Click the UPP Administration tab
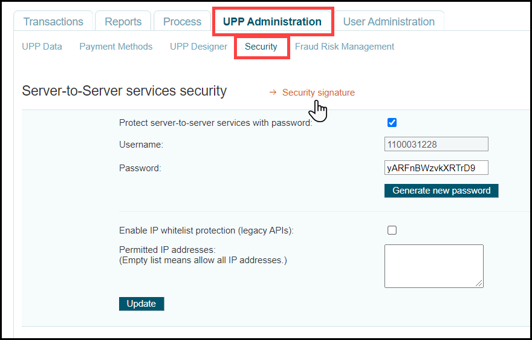 (x=272, y=22)
